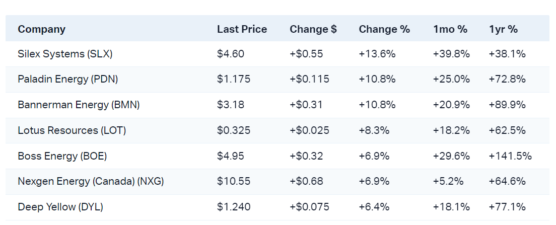This screenshot has height=225, width=556.
Task: Click Nexgen Energy last price $10.55
Action: [x=234, y=182]
